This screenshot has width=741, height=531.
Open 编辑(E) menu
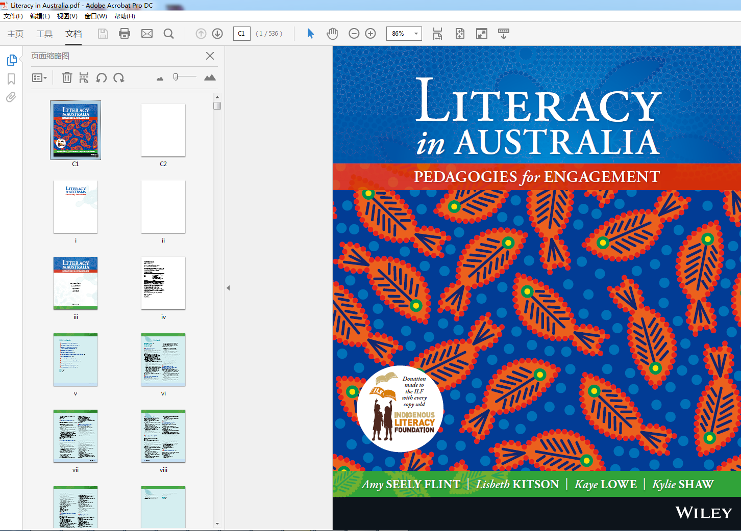tap(40, 16)
